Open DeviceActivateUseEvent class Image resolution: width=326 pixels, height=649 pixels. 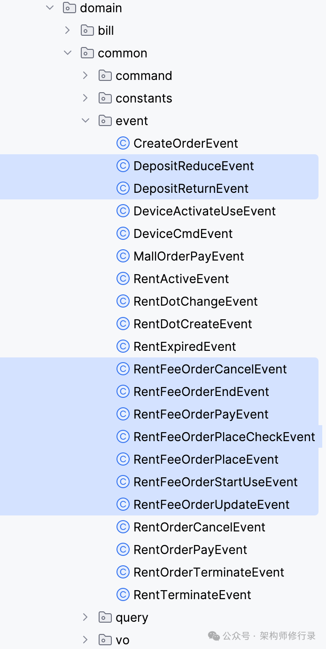pyautogui.click(x=204, y=211)
